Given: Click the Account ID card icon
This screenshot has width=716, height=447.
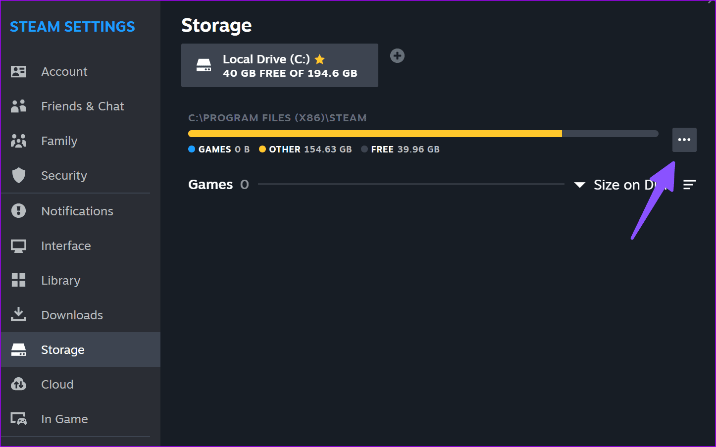Looking at the screenshot, I should (18, 72).
